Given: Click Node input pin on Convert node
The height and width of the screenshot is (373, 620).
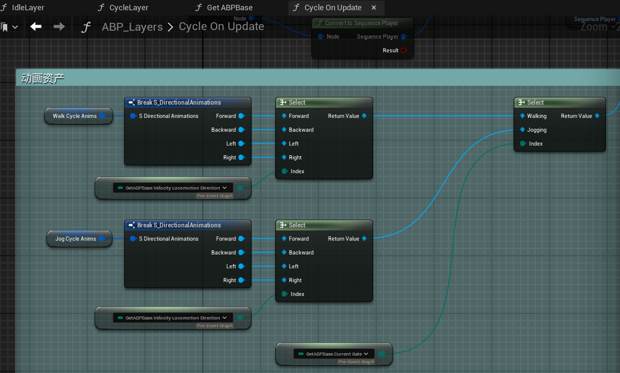Looking at the screenshot, I should coord(321,36).
